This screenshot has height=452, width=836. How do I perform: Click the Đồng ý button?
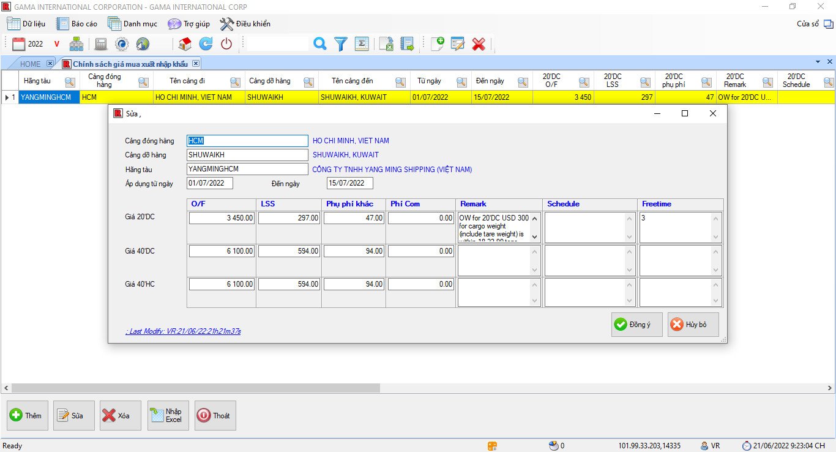pyautogui.click(x=636, y=325)
